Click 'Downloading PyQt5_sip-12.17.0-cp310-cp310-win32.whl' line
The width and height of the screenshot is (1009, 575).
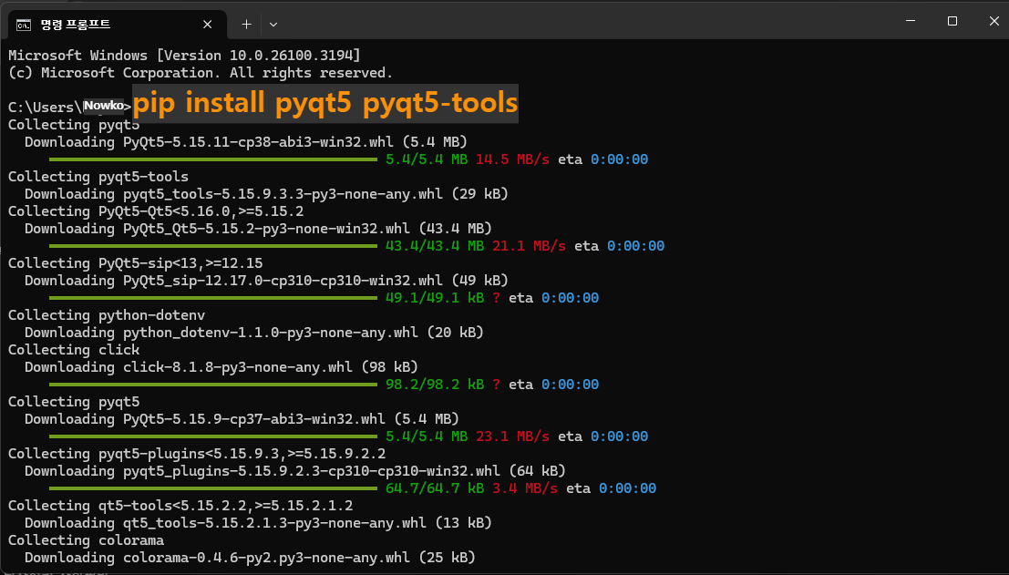(x=266, y=281)
